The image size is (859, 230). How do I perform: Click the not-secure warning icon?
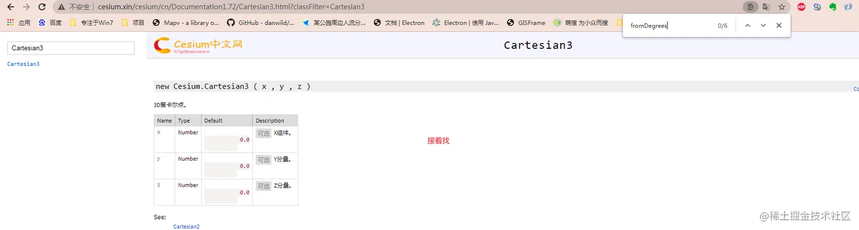pyautogui.click(x=61, y=7)
